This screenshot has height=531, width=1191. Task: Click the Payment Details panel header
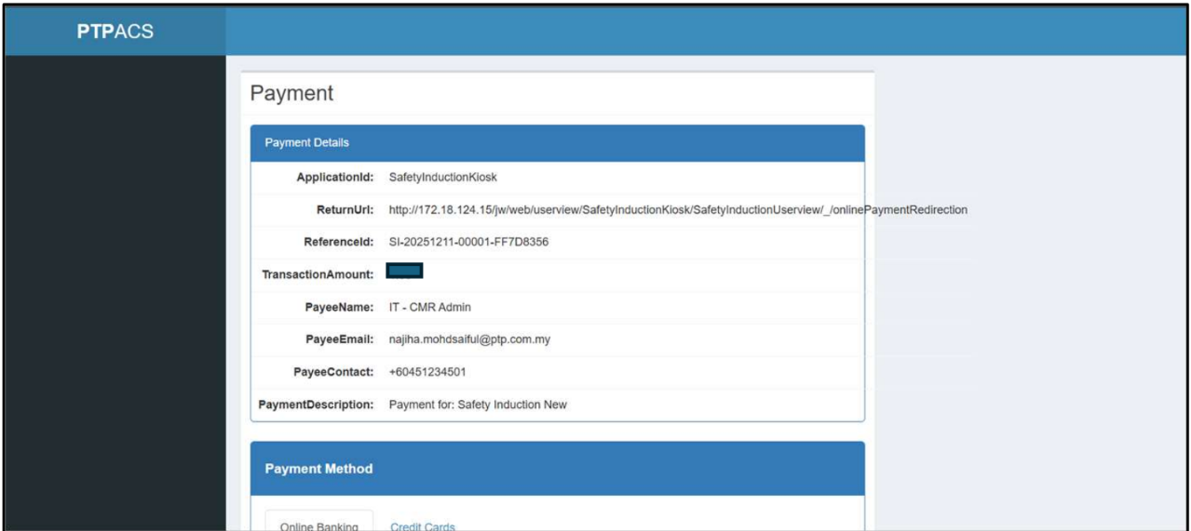[x=557, y=143]
